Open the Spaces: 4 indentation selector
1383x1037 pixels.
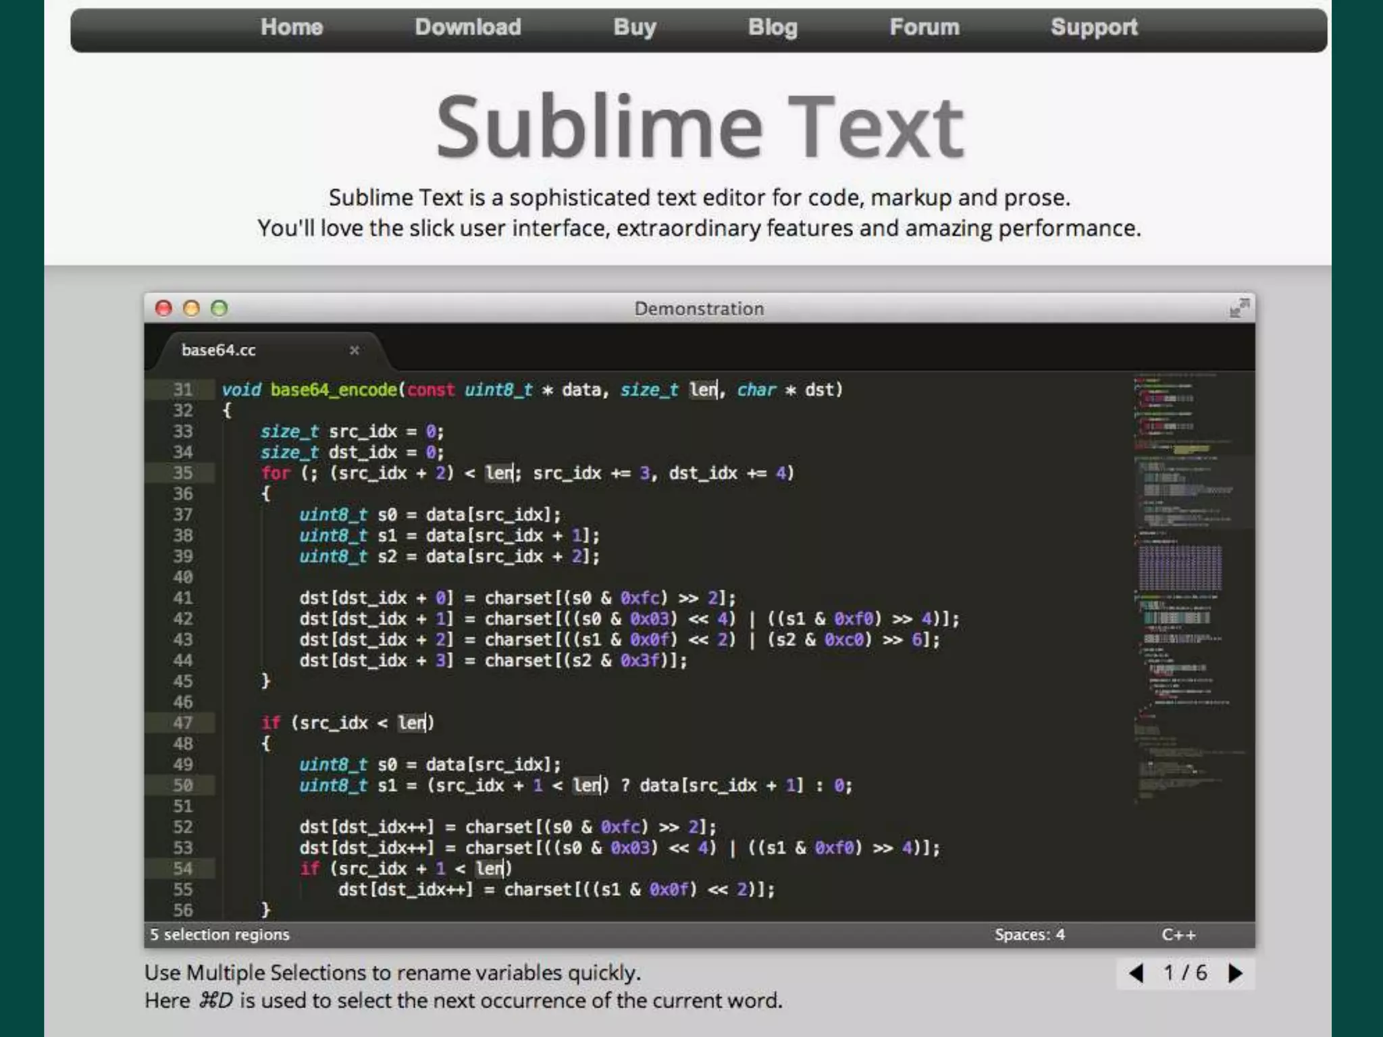[x=1029, y=934]
